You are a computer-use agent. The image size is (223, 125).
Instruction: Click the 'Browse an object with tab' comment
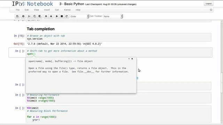[46, 36]
